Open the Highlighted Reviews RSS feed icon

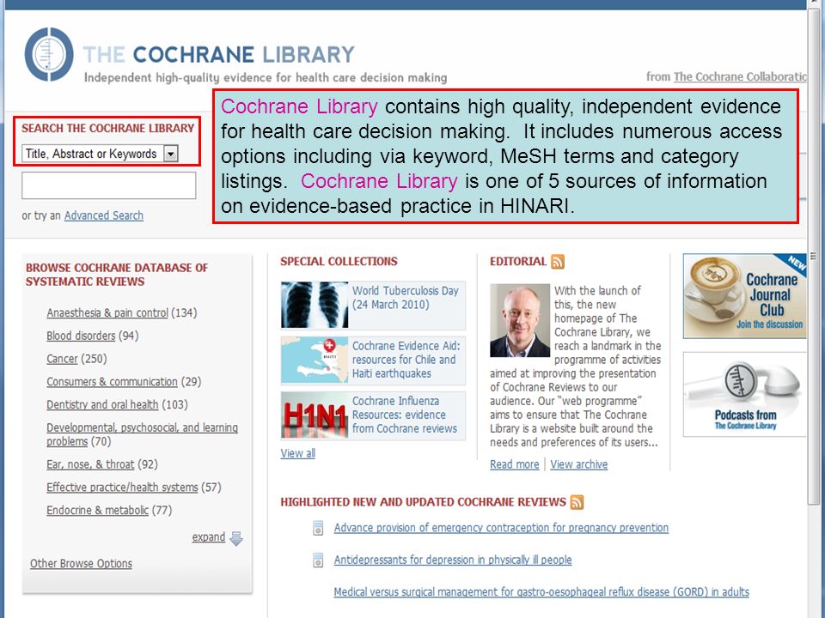coord(577,502)
